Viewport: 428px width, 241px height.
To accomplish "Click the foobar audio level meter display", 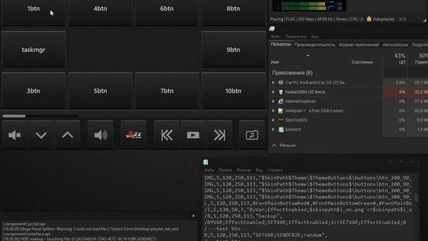I will (x=309, y=5).
